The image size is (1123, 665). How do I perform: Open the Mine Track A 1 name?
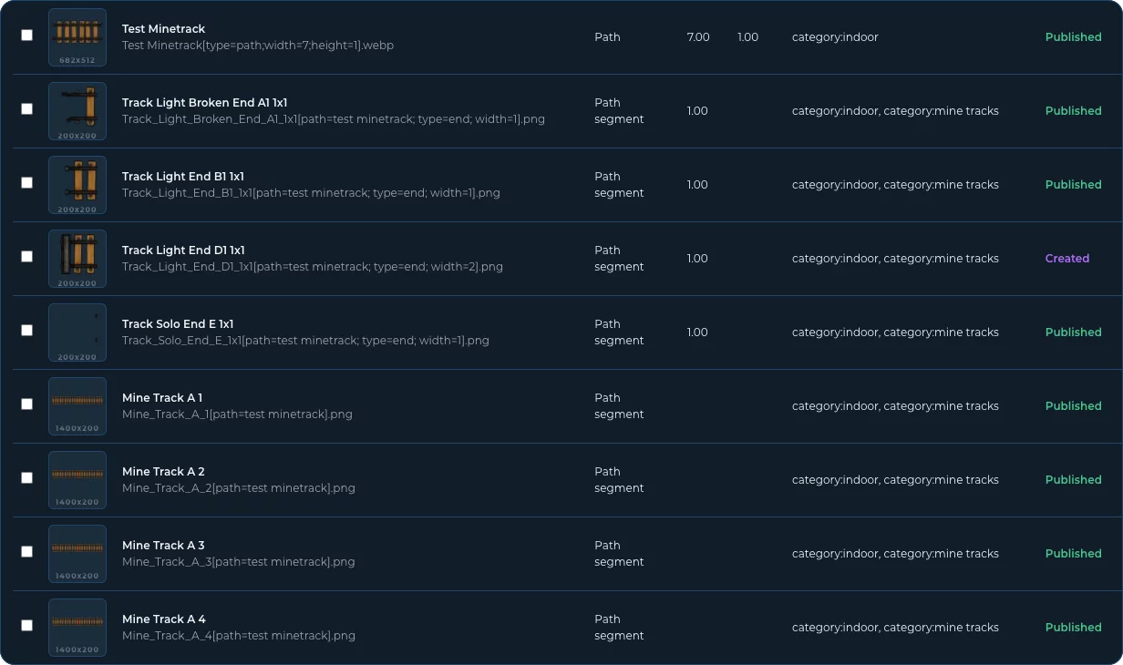pos(162,398)
